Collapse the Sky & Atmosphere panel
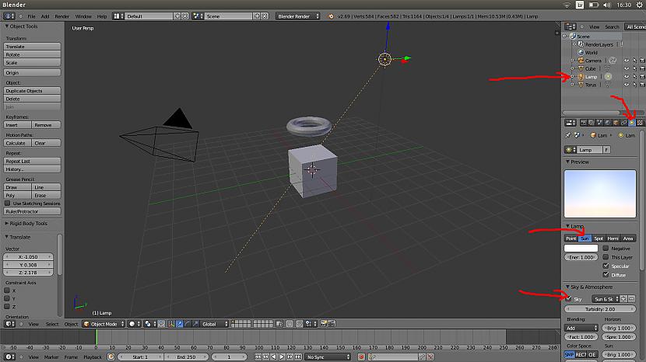 (x=567, y=287)
